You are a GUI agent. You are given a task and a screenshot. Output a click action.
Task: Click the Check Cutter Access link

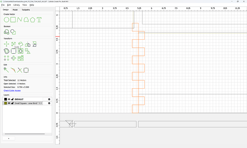click(x=12, y=90)
